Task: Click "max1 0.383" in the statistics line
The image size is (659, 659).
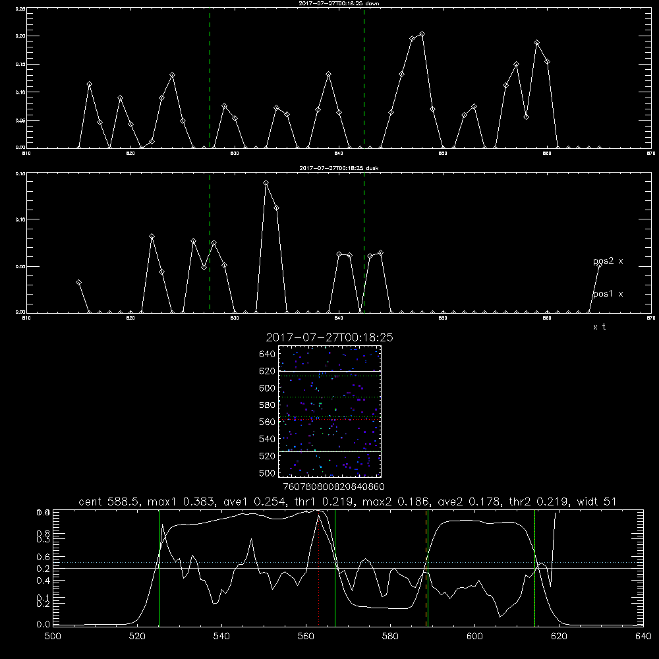Action: coord(183,501)
